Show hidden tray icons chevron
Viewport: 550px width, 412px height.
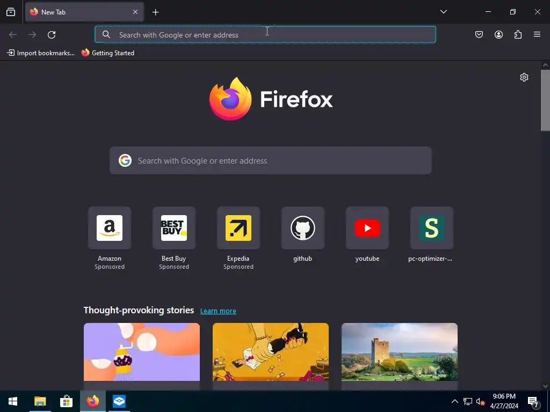pos(454,401)
